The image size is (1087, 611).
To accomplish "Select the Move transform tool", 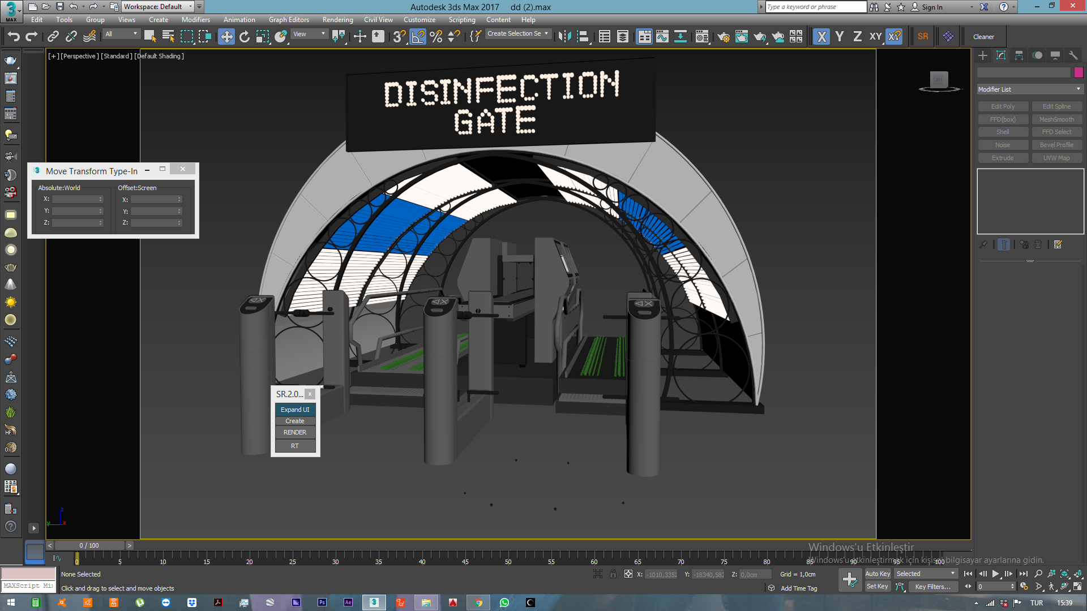I will tap(226, 37).
